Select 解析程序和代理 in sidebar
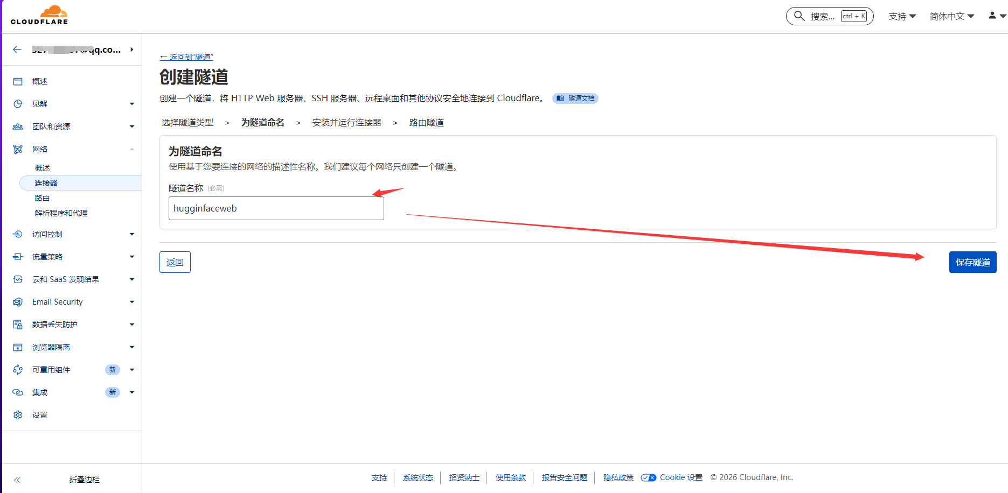 [x=61, y=213]
